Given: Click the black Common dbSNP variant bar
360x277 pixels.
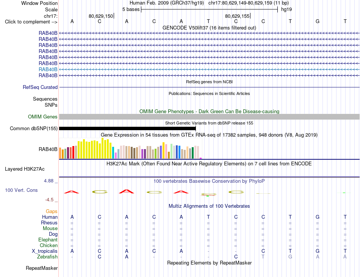Looking at the screenshot, I should [127, 128].
